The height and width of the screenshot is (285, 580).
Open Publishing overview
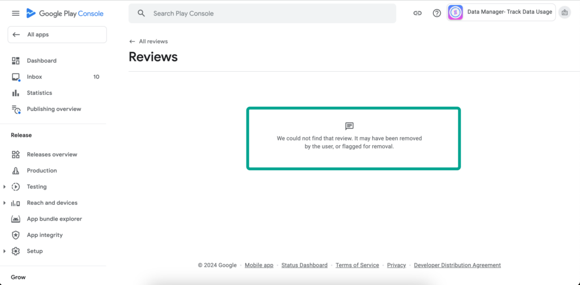pos(54,109)
